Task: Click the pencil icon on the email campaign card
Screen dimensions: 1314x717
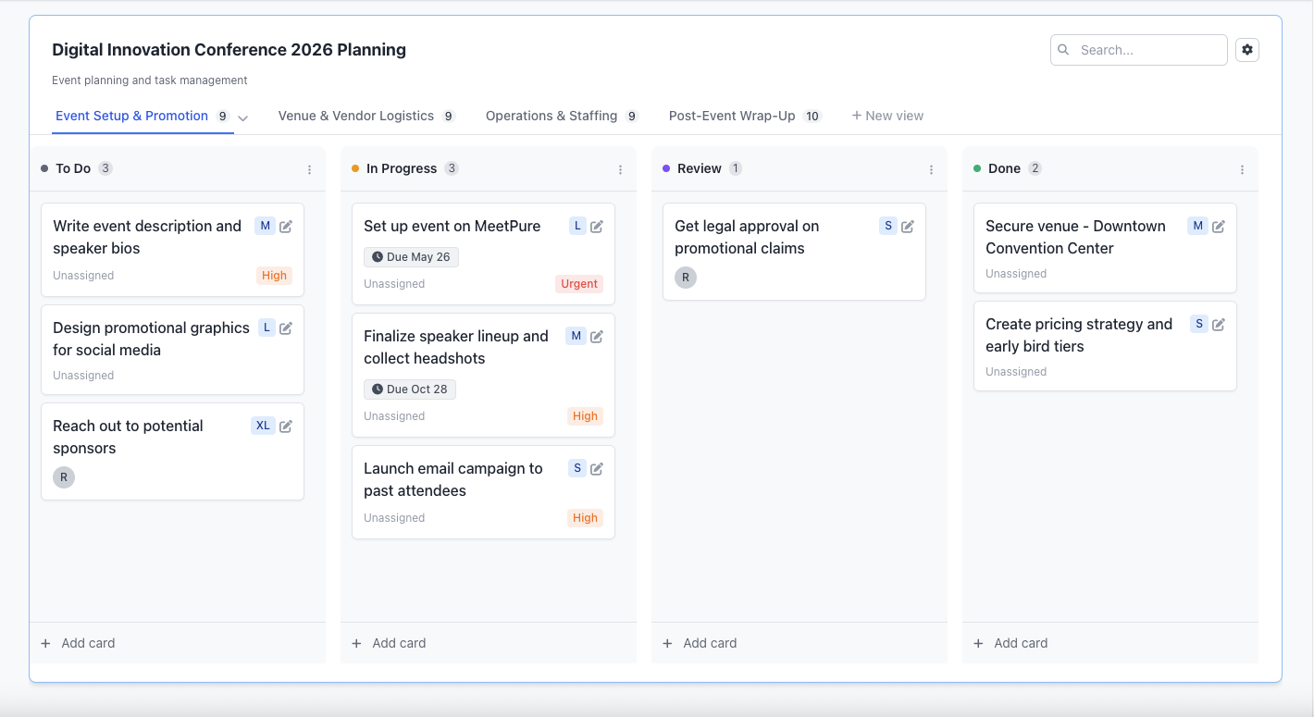Action: [597, 468]
